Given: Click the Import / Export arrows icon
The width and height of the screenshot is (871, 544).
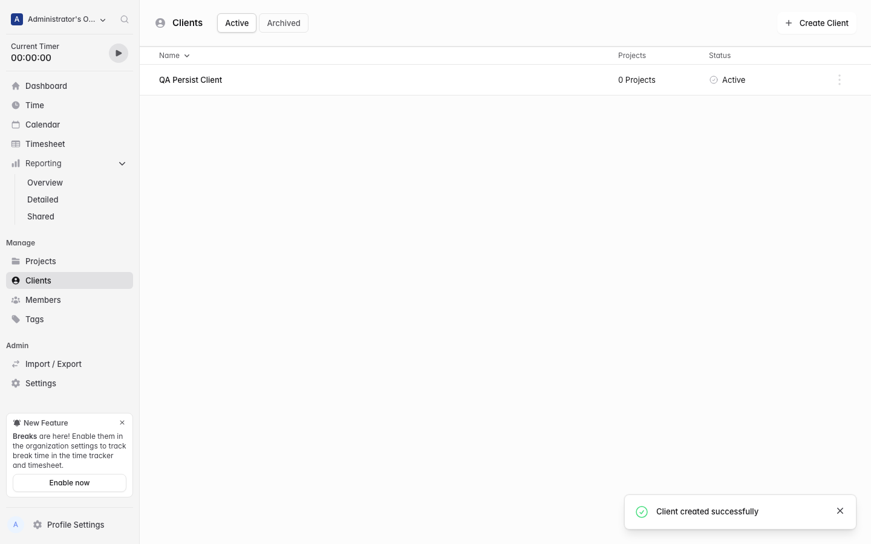Looking at the screenshot, I should tap(16, 364).
